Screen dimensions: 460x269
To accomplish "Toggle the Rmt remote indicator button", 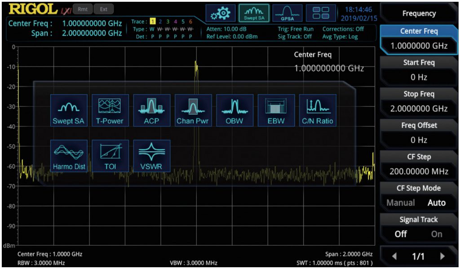I will 82,9.
